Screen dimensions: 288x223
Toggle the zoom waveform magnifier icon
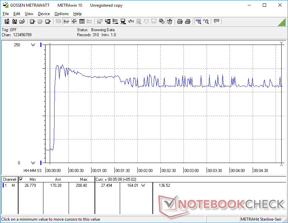[198, 21]
